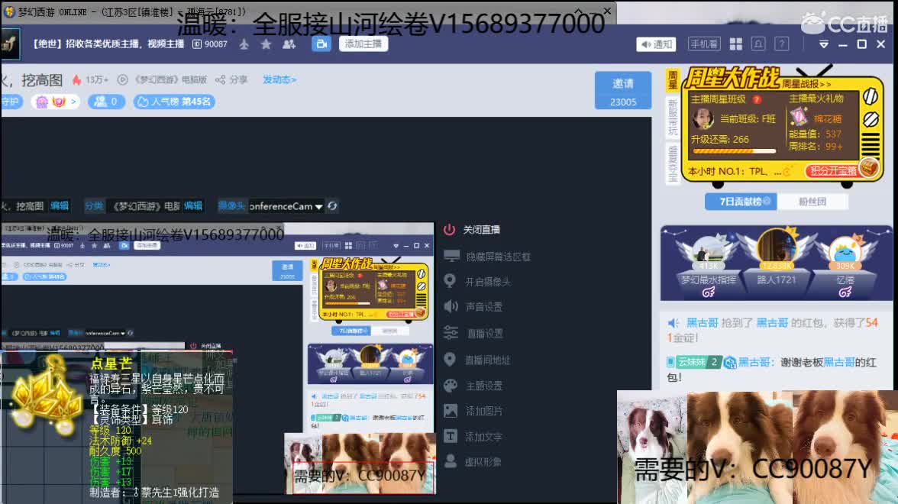898x504 pixels.
Task: Click the monitor icon for 隐藏屏幕选区框
Action: [x=451, y=256]
